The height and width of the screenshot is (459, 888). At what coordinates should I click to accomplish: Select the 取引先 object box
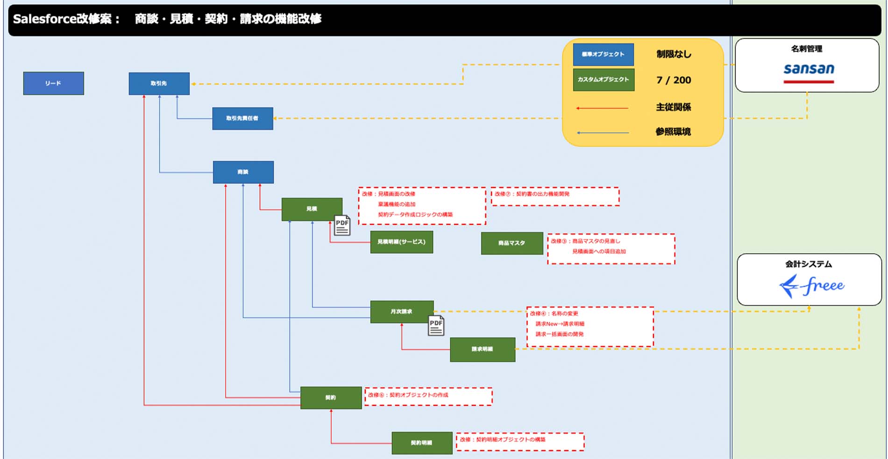[x=159, y=83]
